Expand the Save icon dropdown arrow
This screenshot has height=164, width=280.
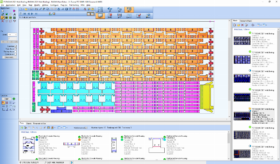pos(34,9)
